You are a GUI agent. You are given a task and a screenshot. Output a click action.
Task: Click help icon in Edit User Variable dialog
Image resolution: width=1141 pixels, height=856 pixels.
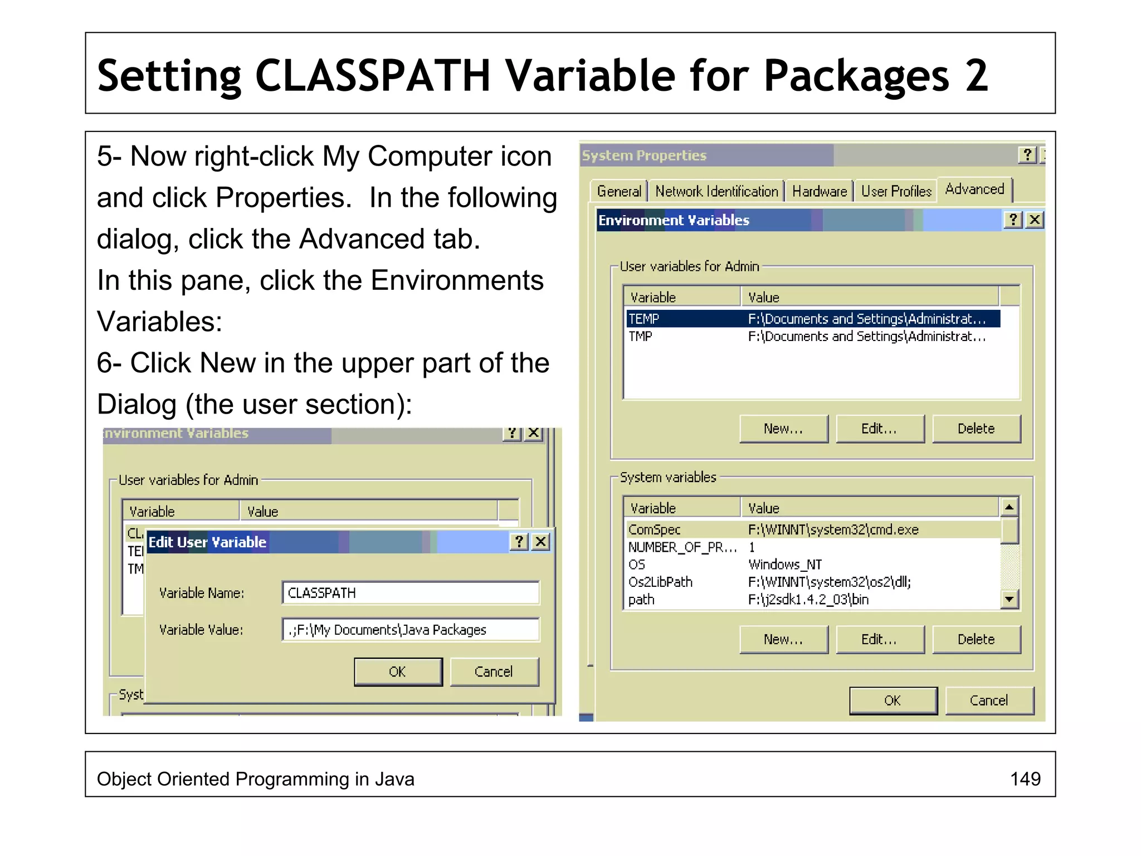519,542
